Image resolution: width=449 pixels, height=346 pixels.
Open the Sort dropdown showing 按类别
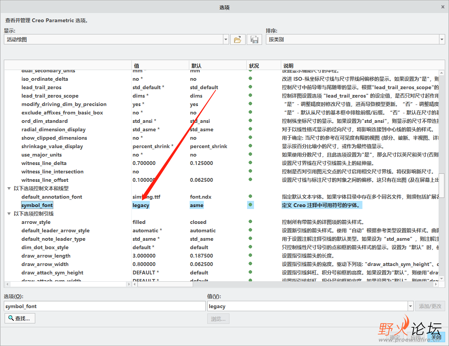click(442, 39)
